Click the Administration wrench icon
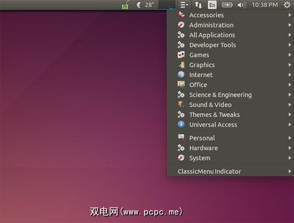Screen dimensions: 294x223 click(181, 25)
